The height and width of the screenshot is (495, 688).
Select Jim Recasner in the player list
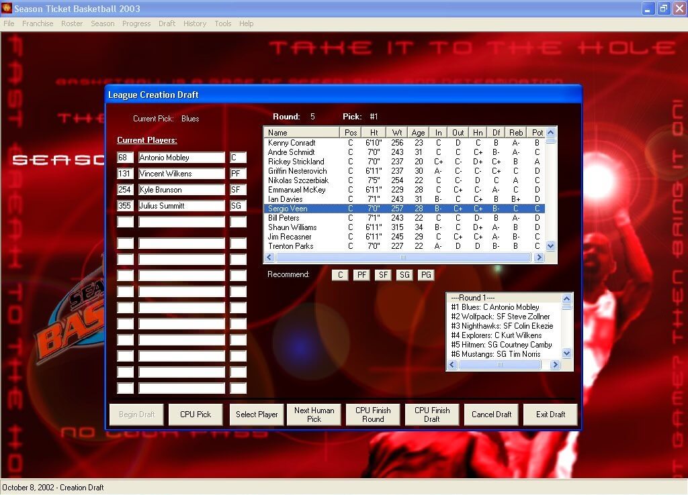tap(404, 237)
